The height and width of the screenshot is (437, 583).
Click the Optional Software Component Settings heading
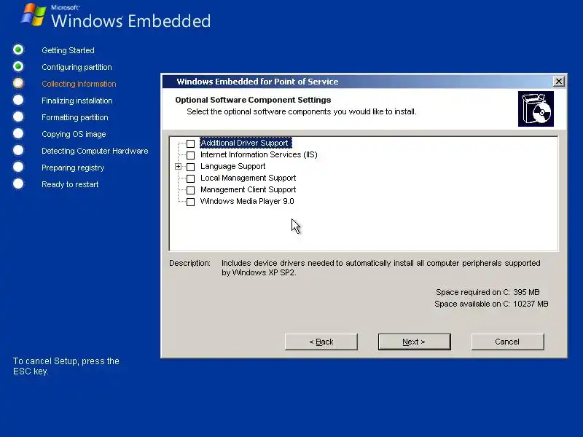[x=253, y=100]
